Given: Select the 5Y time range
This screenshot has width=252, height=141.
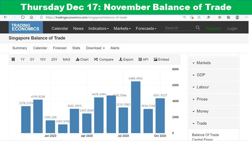Looking at the screenshot, I should pos(32,60).
